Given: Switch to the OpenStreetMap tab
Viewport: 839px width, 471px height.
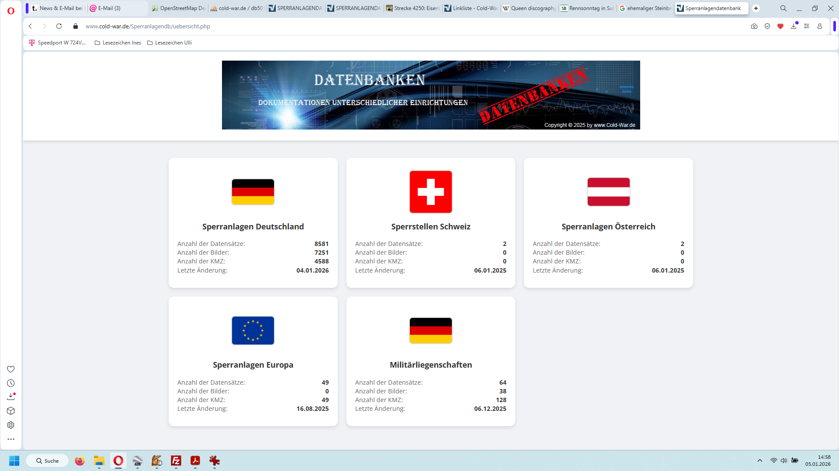Looking at the screenshot, I should pyautogui.click(x=179, y=8).
